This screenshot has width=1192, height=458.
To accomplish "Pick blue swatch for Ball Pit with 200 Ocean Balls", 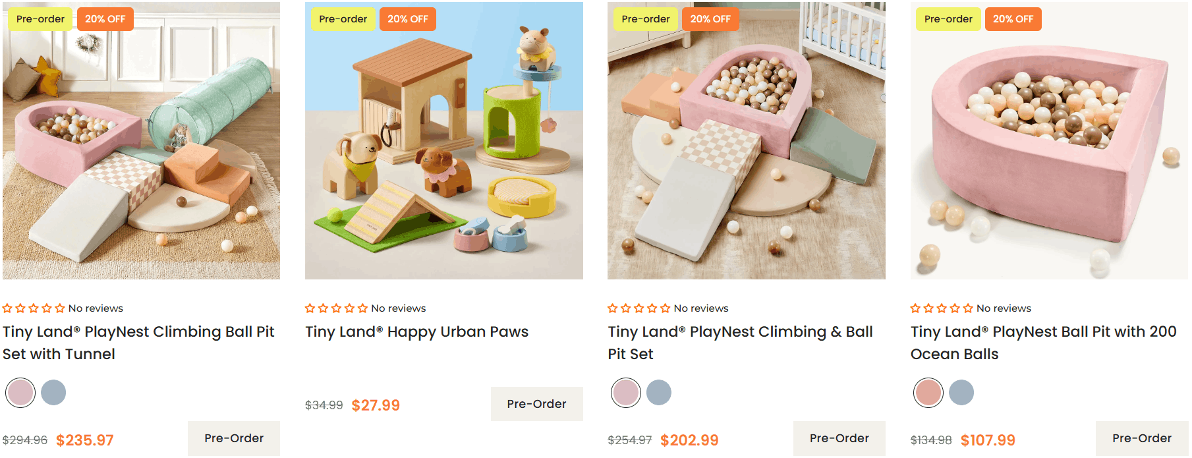I will pyautogui.click(x=961, y=393).
